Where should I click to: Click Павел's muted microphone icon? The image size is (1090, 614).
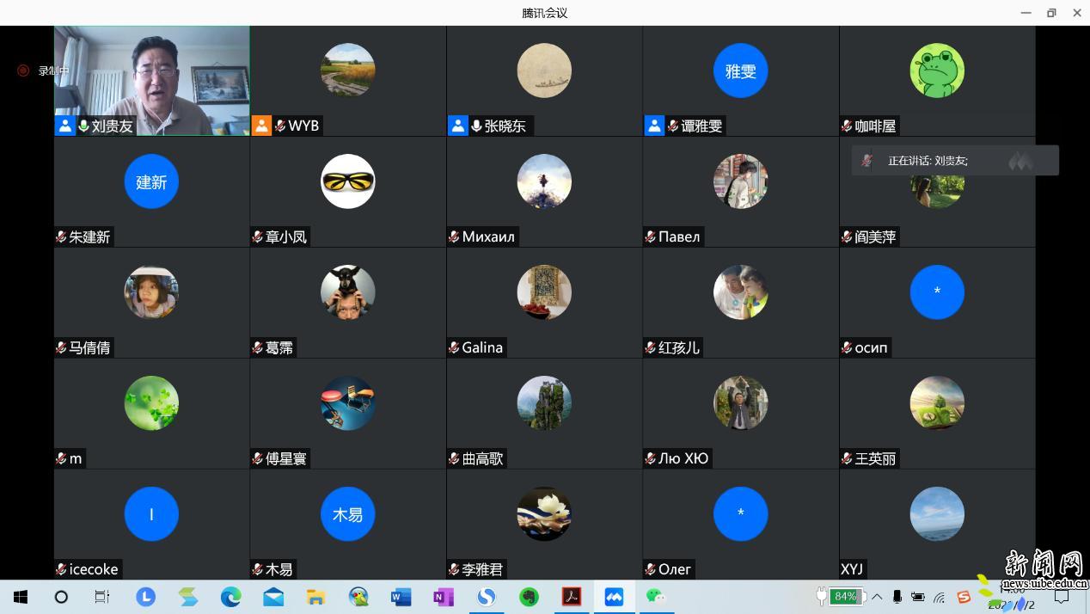tap(650, 236)
